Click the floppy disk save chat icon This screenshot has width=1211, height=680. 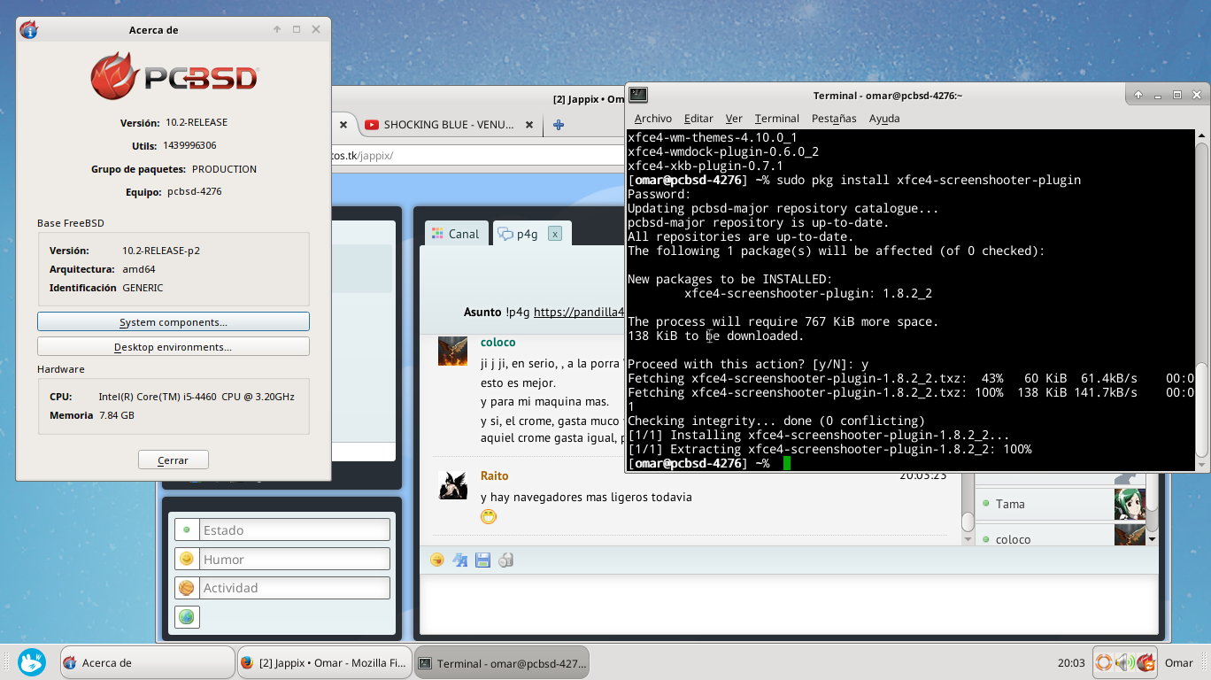483,560
